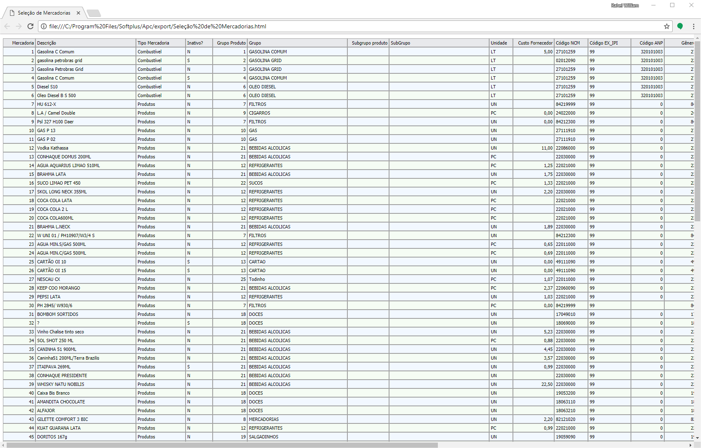Click the Inativo? column header
The width and height of the screenshot is (701, 448).
tap(199, 43)
